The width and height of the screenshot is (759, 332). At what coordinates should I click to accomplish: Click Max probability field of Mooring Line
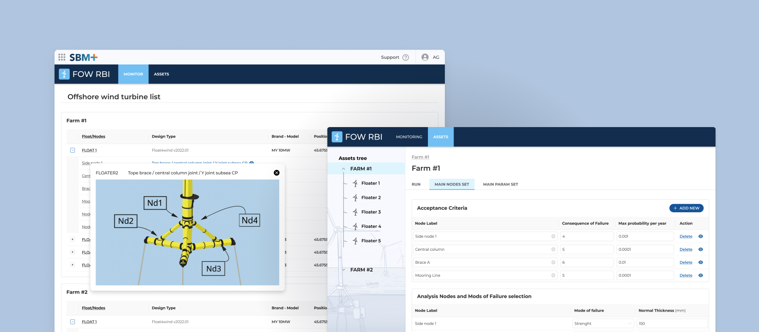[645, 275]
